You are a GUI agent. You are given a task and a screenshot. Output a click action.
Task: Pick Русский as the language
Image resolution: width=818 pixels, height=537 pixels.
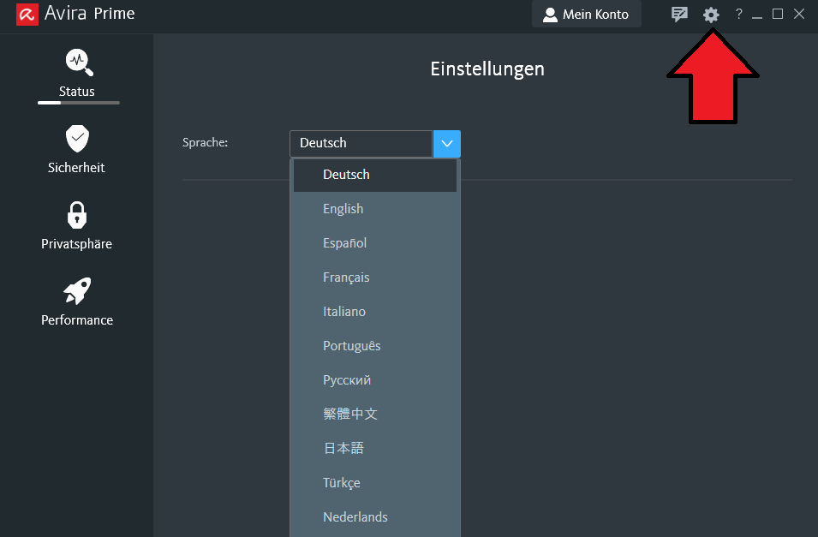[375, 380]
